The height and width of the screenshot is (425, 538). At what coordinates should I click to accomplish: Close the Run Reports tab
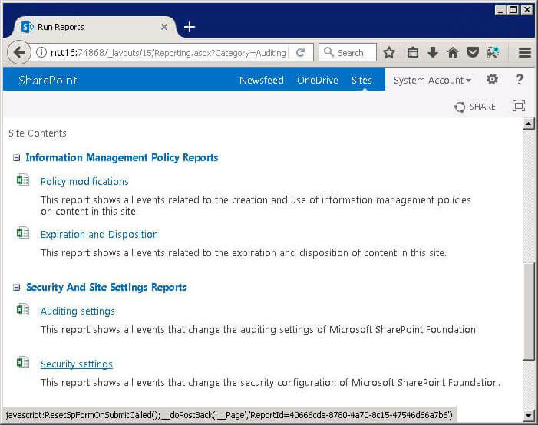click(x=164, y=27)
